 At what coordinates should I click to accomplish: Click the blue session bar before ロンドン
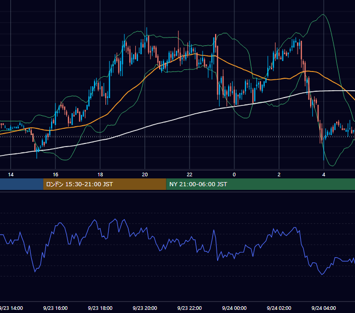tap(21, 184)
